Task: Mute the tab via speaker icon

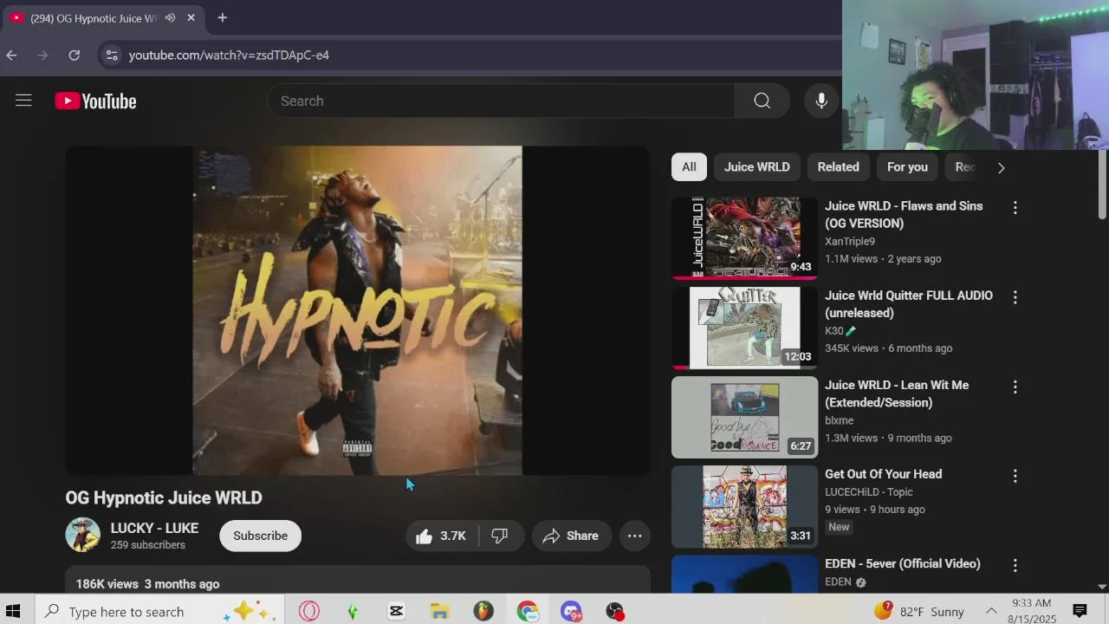Action: 170,17
